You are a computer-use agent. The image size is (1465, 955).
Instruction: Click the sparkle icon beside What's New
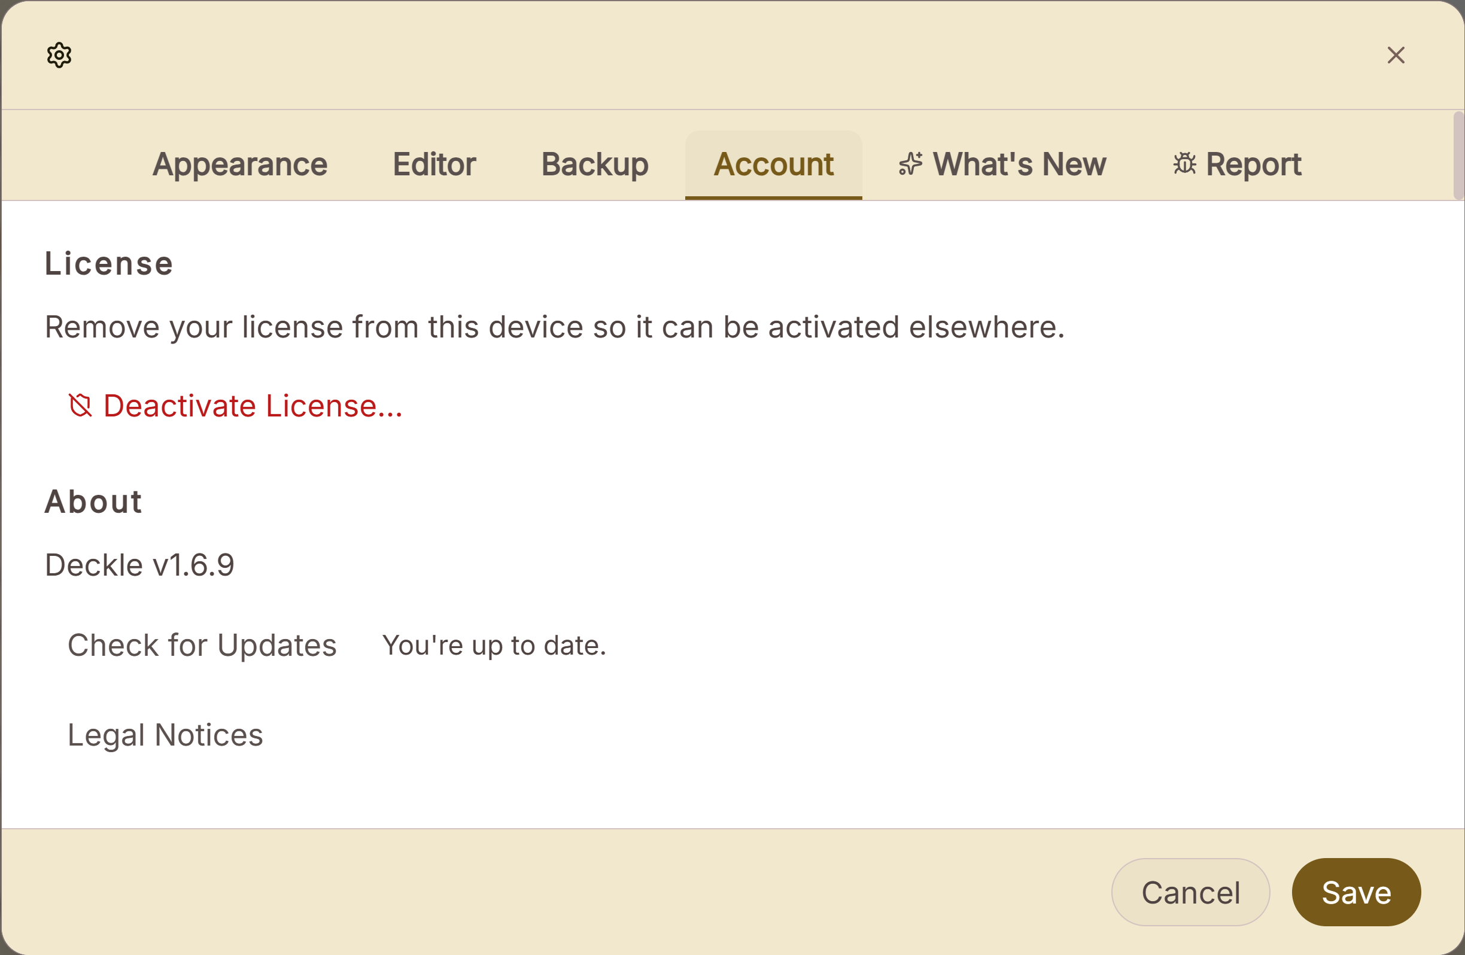point(910,165)
